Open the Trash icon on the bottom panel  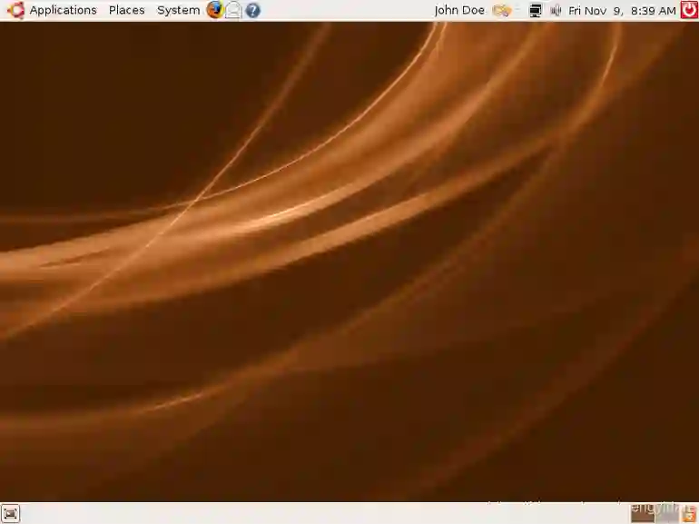coord(690,514)
